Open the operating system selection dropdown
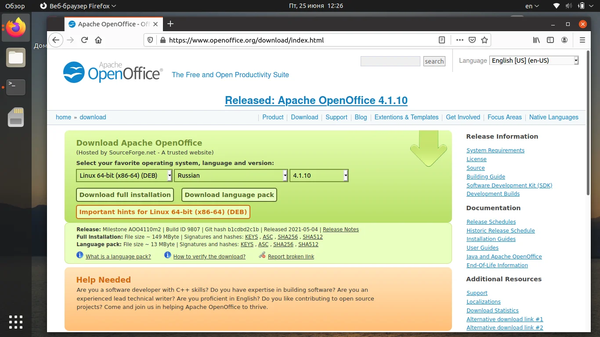 [x=124, y=176]
